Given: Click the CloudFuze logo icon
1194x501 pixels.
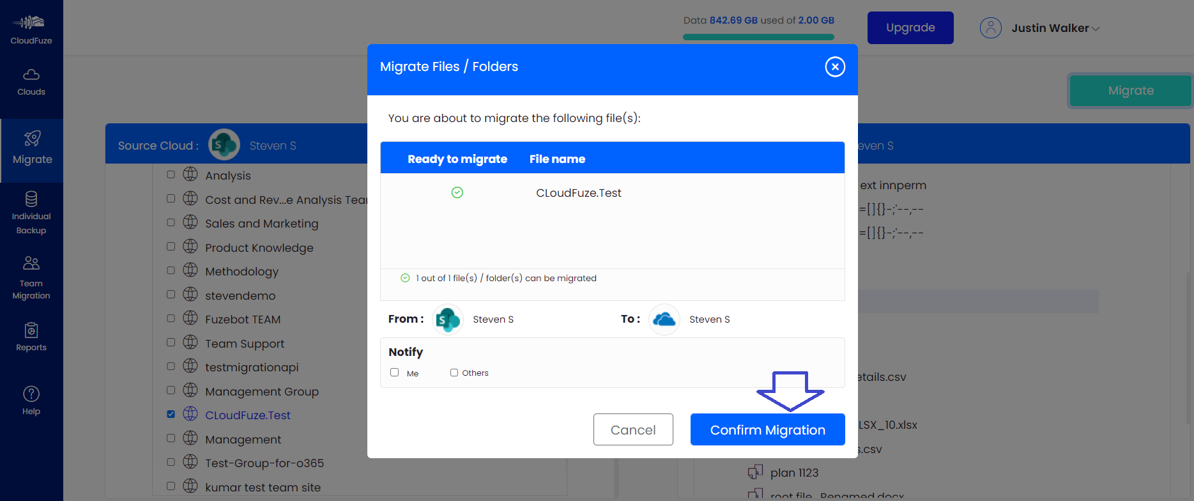Looking at the screenshot, I should [31, 24].
